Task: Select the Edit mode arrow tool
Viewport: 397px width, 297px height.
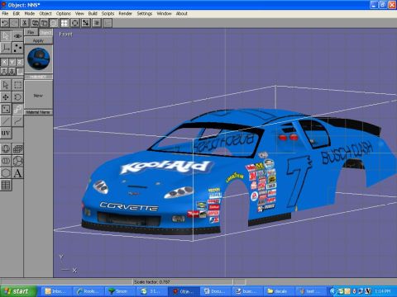Action: [x=6, y=36]
